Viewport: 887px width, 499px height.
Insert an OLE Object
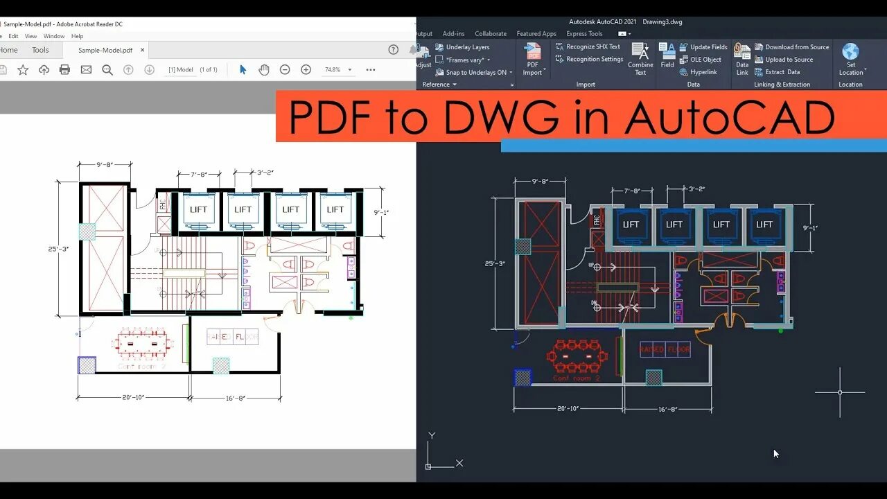coord(700,59)
